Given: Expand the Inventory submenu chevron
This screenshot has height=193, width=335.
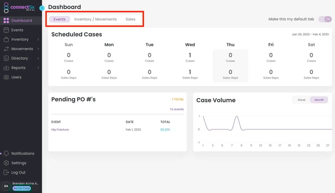Looking at the screenshot, I should point(38,39).
